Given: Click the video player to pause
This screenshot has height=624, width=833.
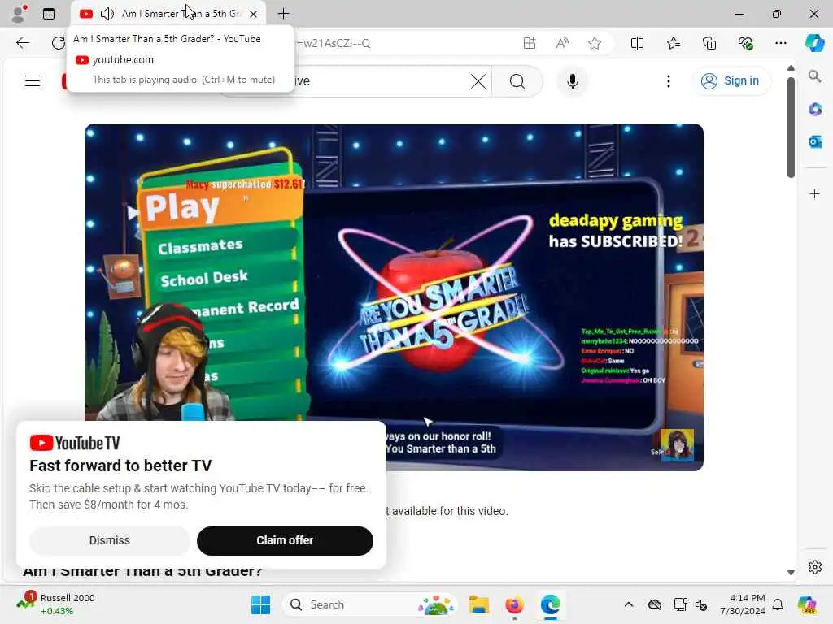Looking at the screenshot, I should (x=394, y=297).
